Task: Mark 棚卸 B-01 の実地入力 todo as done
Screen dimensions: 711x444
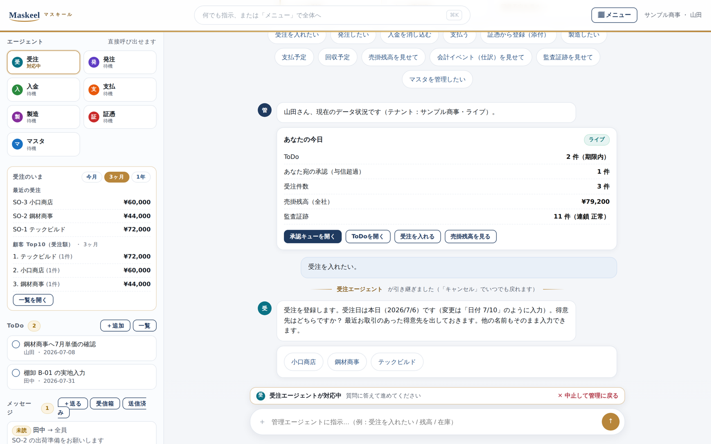Action: (x=16, y=373)
